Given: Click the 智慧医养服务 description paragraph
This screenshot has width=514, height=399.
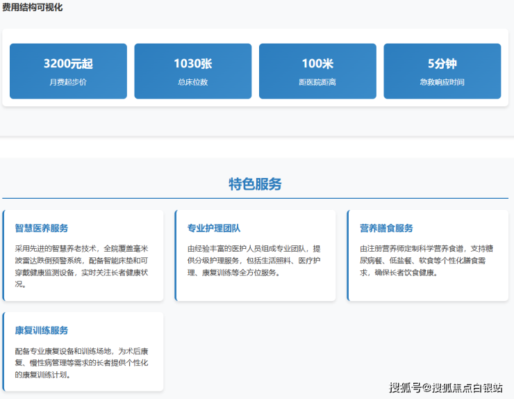Looking at the screenshot, I should 82,266.
